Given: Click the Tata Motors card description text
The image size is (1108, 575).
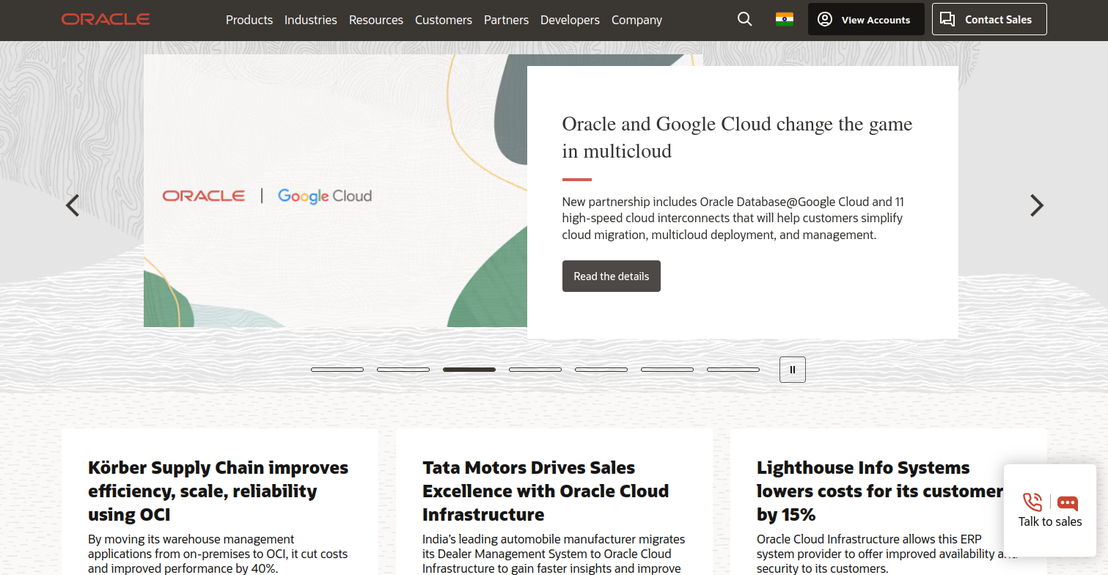Looking at the screenshot, I should tap(554, 554).
